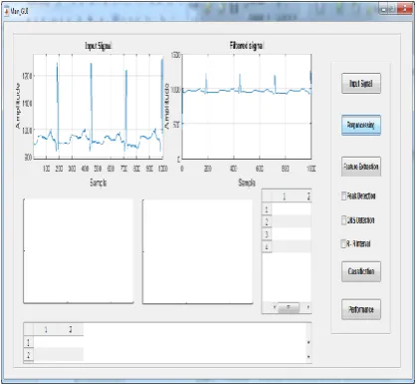Click column 2 header of bottom table
This screenshot has height=385, width=417.
coord(71,329)
